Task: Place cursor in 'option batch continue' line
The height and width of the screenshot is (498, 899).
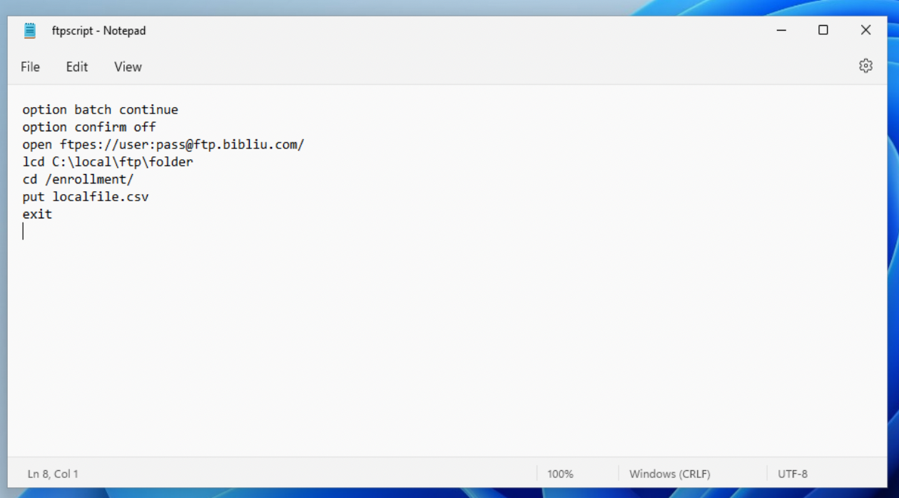Action: pos(100,110)
